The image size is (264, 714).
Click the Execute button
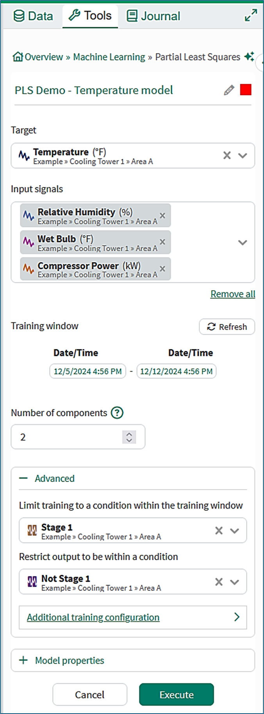pos(177,694)
